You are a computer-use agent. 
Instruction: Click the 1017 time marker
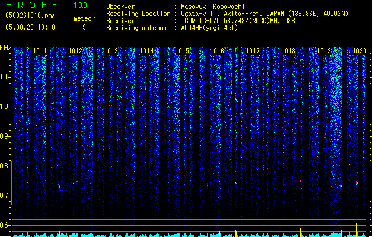(253, 51)
